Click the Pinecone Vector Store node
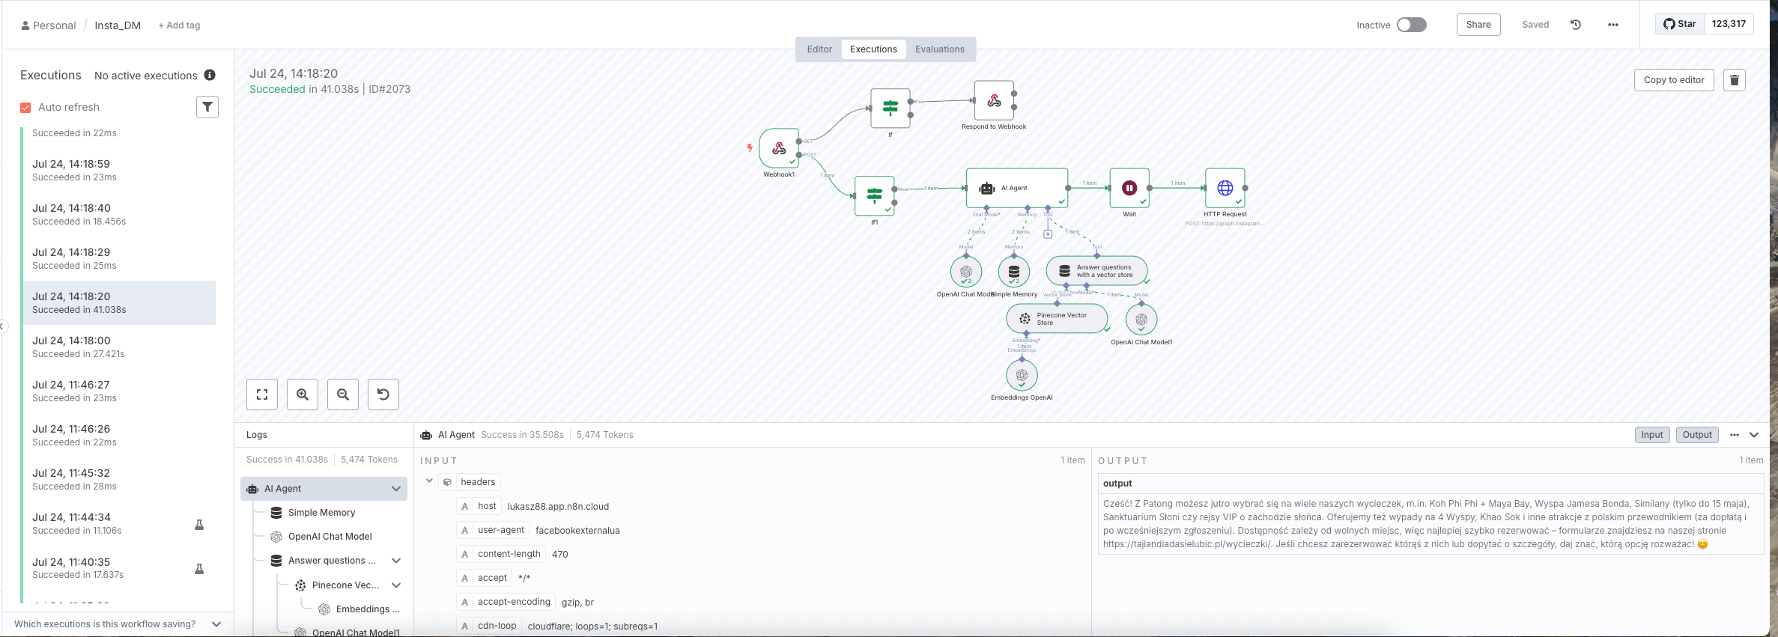The width and height of the screenshot is (1778, 637). [1058, 319]
